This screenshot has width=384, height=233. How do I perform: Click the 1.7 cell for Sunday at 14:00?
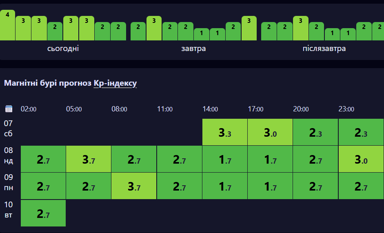point(225,159)
